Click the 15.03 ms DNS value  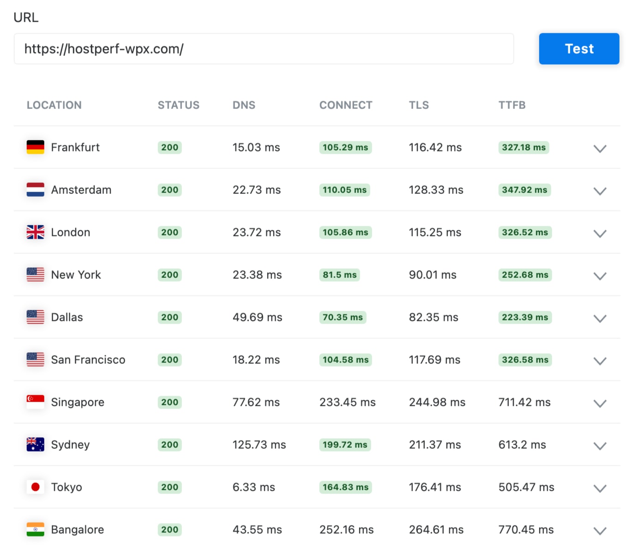click(256, 147)
